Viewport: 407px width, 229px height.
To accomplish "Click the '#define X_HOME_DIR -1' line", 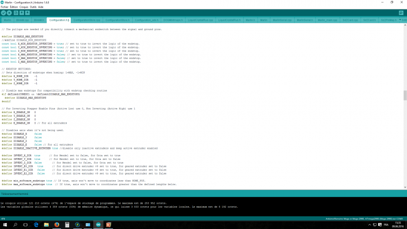I will click(x=20, y=76).
